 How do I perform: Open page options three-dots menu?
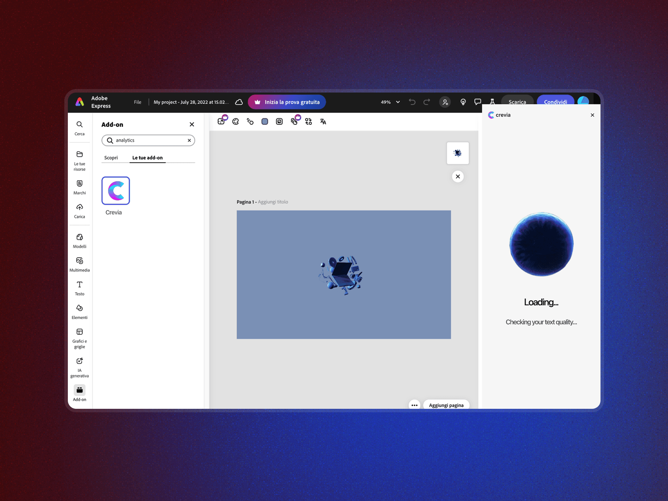tap(414, 405)
